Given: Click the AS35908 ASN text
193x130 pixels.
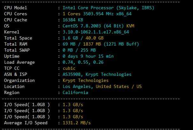Looking at the screenshot, I should [72, 74].
